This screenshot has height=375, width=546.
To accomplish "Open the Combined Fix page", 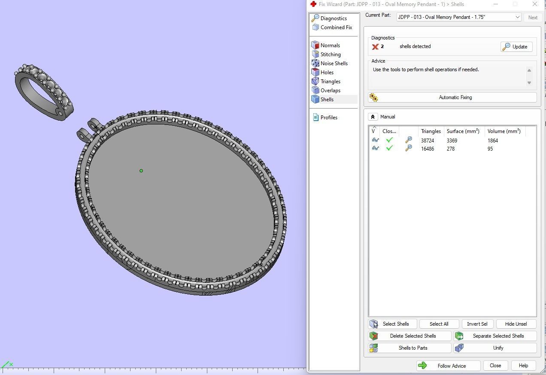I will 336,27.
